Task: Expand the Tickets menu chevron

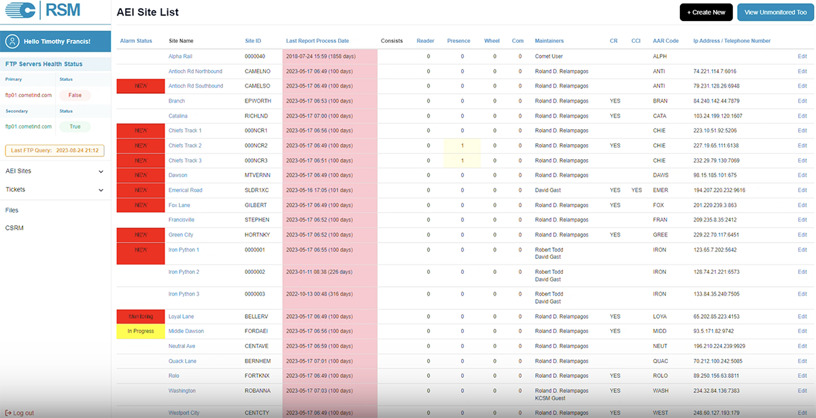Action: tap(101, 190)
